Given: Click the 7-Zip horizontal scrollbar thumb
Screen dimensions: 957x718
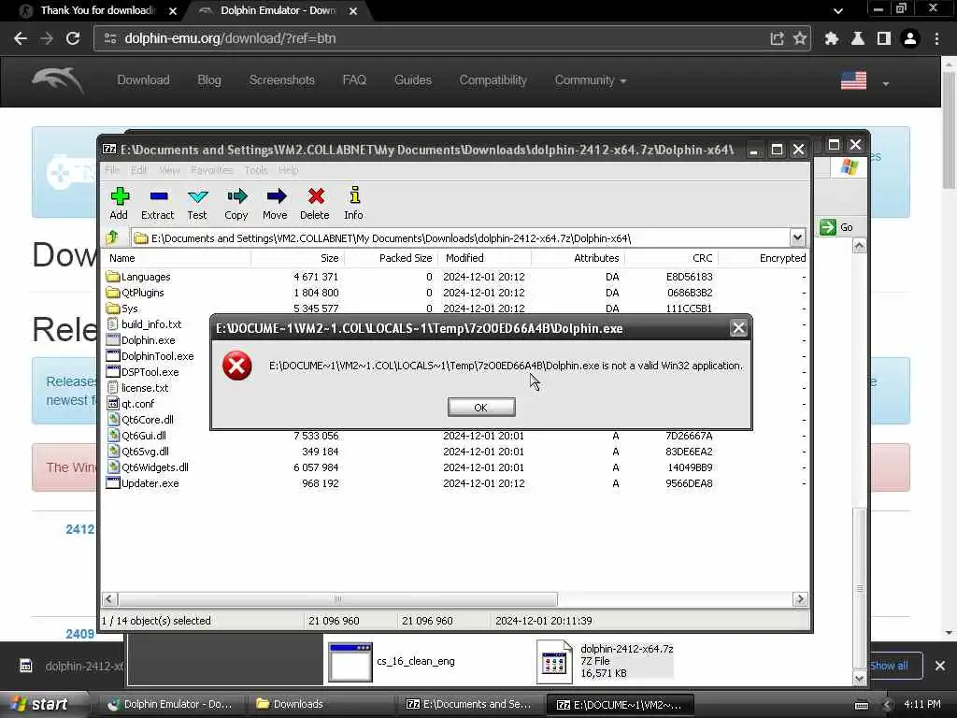Looking at the screenshot, I should [337, 599].
